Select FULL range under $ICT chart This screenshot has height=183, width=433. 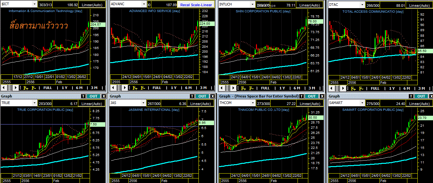pos(47,88)
